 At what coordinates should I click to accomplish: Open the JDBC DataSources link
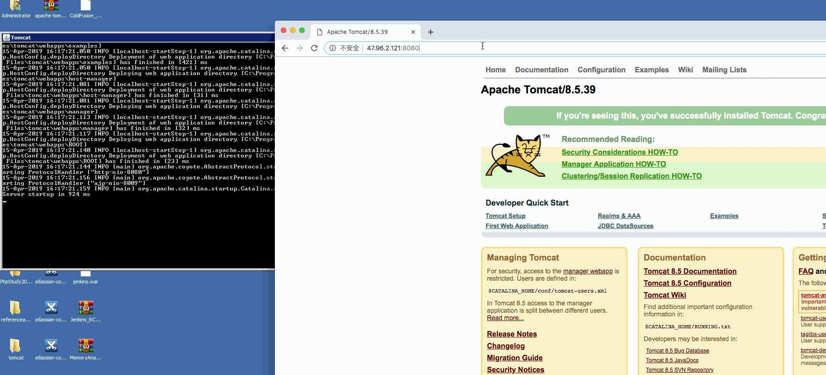pyautogui.click(x=625, y=226)
